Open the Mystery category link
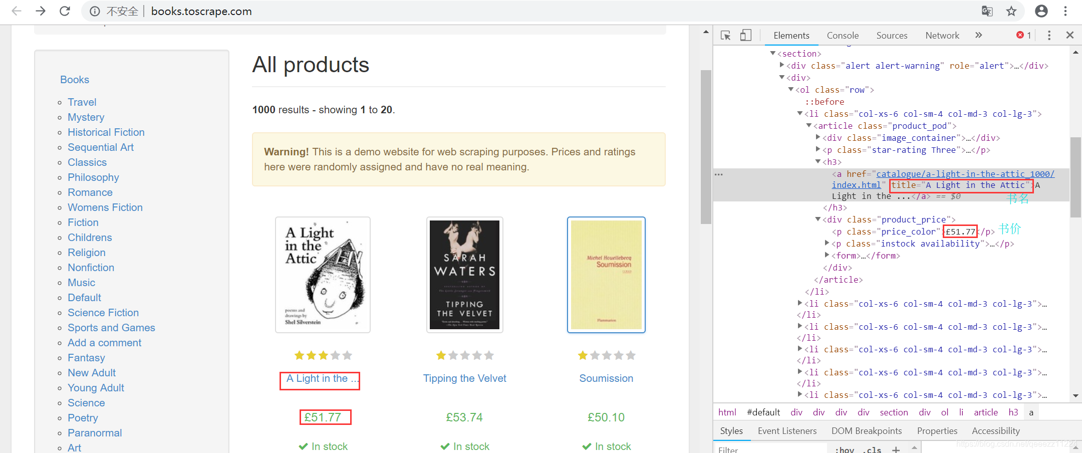Screen dimensions: 1082x453 [x=86, y=117]
